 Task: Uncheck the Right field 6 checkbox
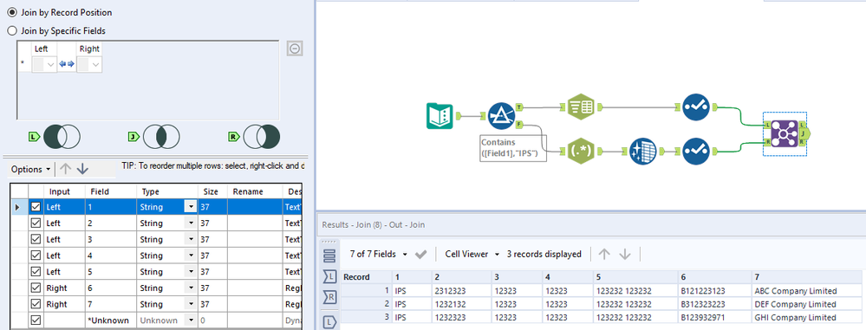pyautogui.click(x=36, y=288)
